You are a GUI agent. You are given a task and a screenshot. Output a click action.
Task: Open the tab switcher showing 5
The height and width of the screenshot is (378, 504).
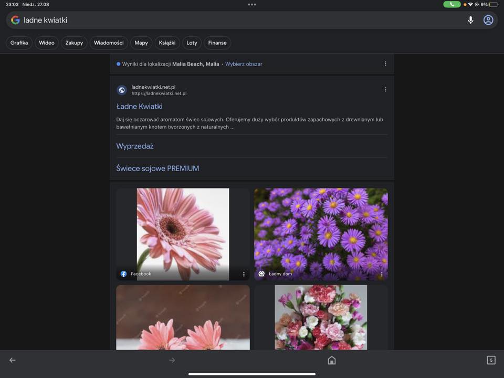pos(491,360)
